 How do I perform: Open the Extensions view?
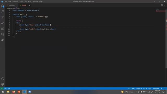(x=3, y=28)
